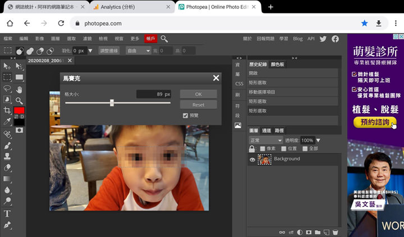Open the 濾鏡 filter menu

click(87, 39)
